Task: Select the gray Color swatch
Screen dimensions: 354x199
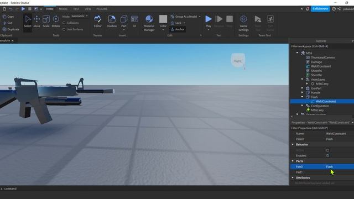Action: tap(163, 19)
